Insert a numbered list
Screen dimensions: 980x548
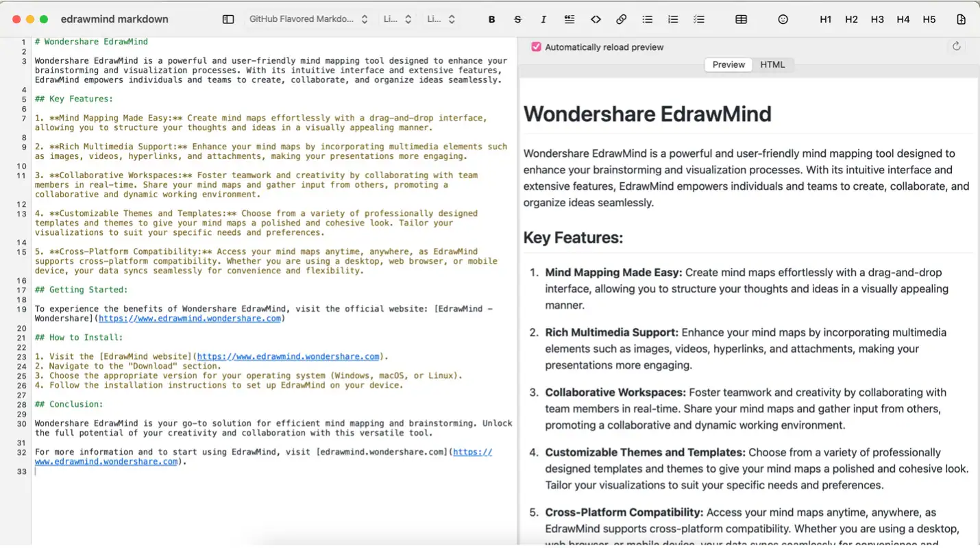pyautogui.click(x=673, y=19)
